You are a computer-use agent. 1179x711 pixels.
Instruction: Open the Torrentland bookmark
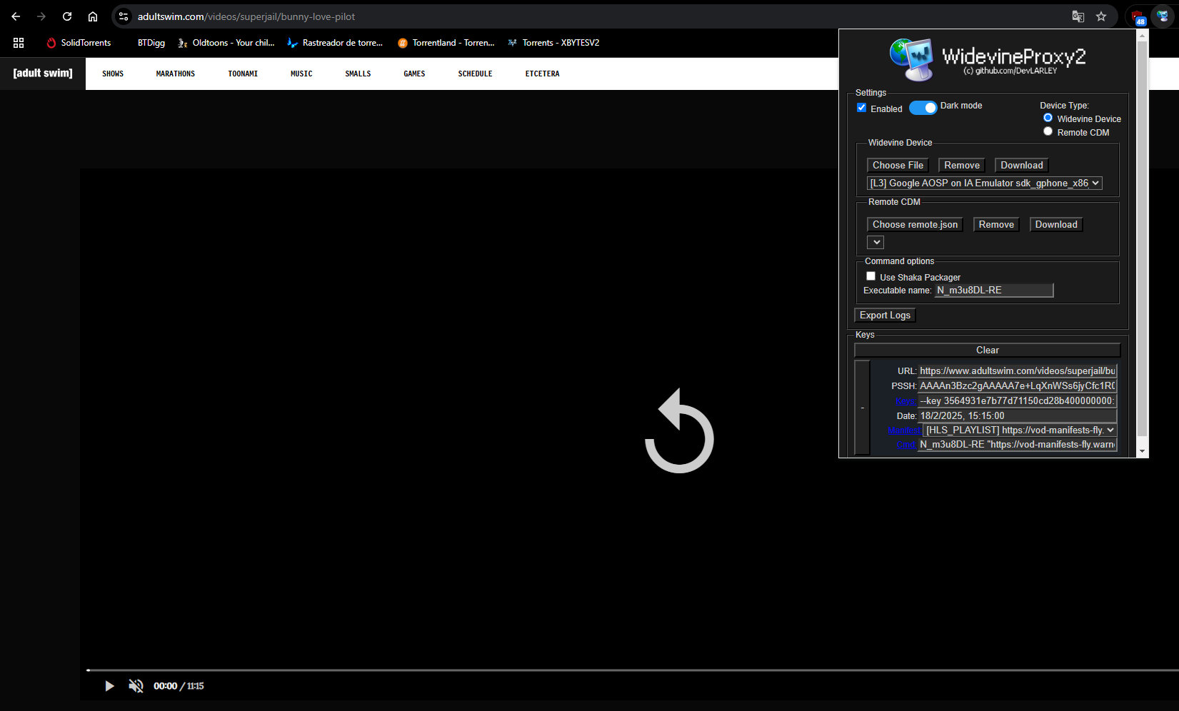pos(446,43)
